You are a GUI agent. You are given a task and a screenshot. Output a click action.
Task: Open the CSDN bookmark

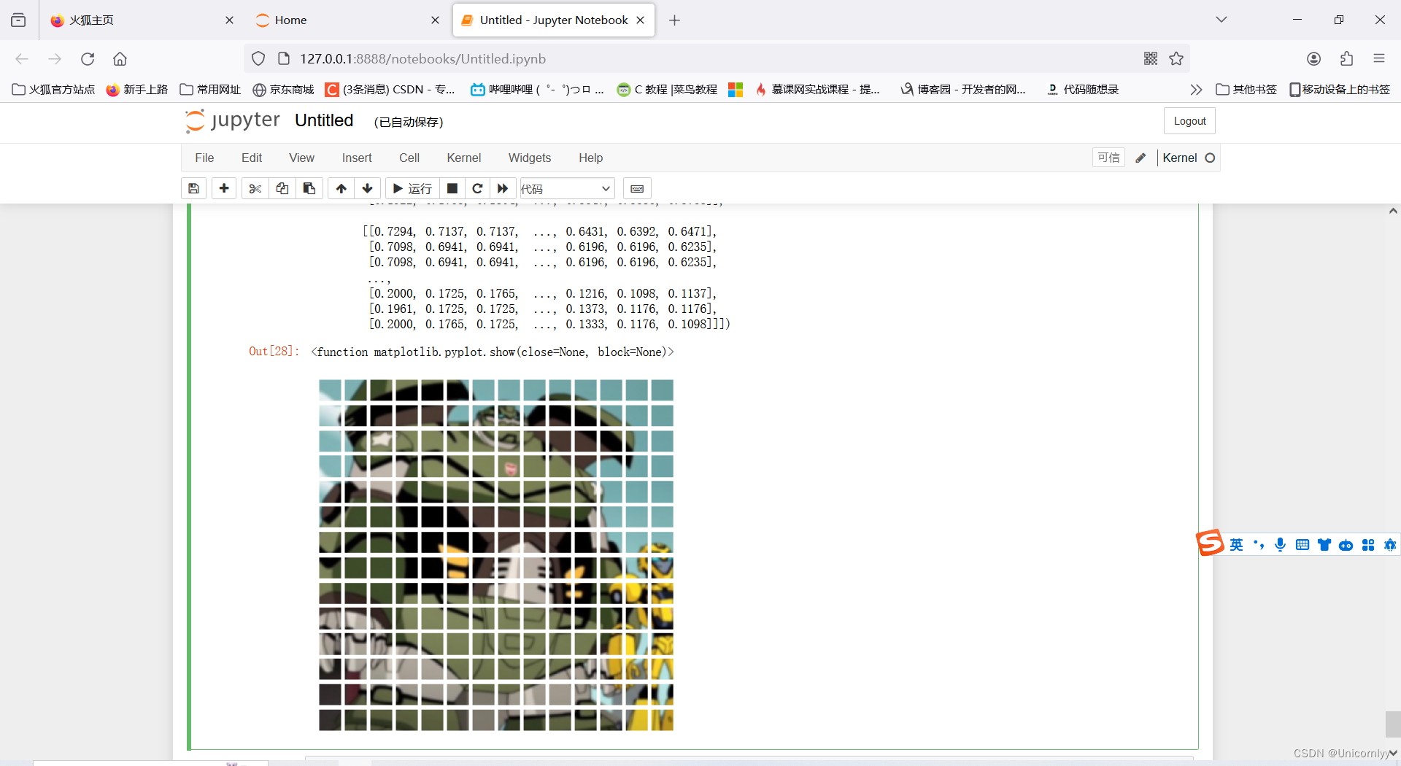(x=390, y=89)
